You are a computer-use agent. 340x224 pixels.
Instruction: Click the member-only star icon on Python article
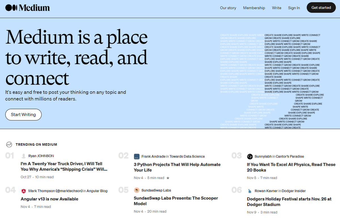tap(168, 178)
